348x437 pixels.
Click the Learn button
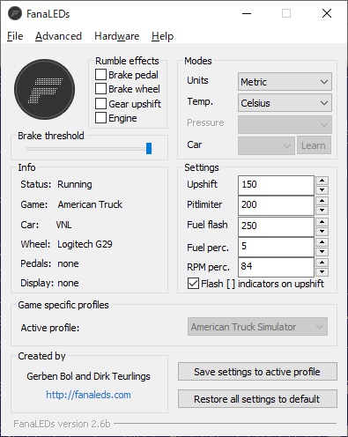[x=314, y=145]
